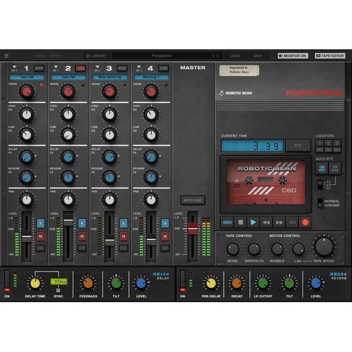Click the yellow Pre-Delay knob
Screen dimensions: 352x352
(x=211, y=283)
